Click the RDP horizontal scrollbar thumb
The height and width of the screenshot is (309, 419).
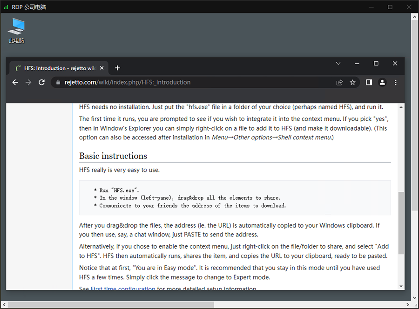tap(111, 304)
